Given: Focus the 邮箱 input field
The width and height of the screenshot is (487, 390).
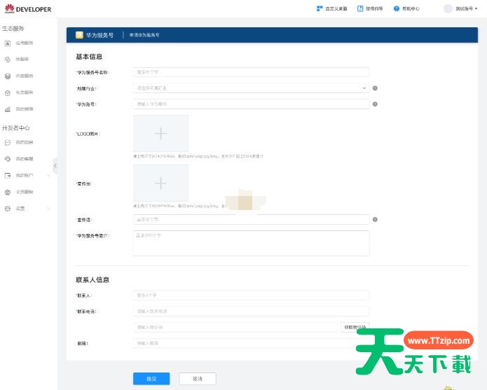Looking at the screenshot, I should 251,344.
